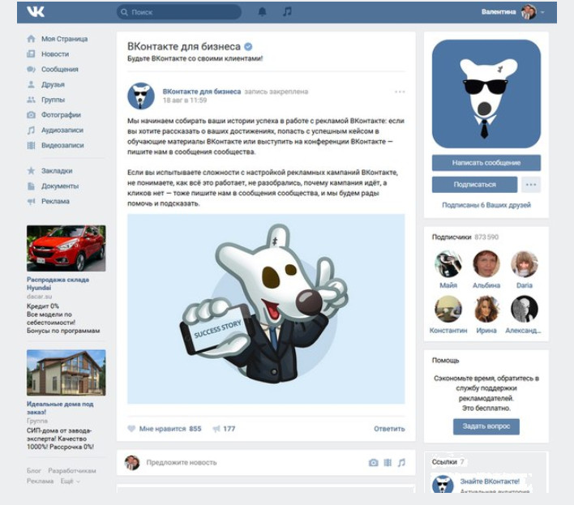
Task: Click the Аудиозаписи music icon
Action: pyautogui.click(x=31, y=131)
